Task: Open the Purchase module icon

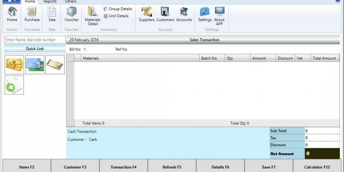Action: pyautogui.click(x=32, y=14)
